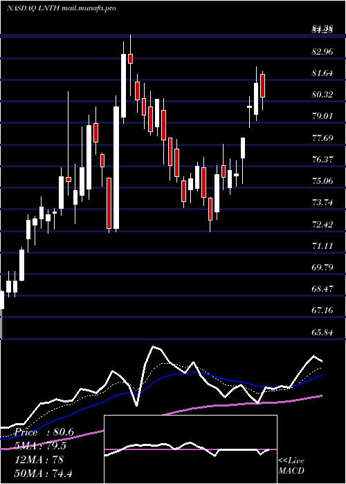
Task: Click the 80.32 price axis label
Action: [322, 95]
